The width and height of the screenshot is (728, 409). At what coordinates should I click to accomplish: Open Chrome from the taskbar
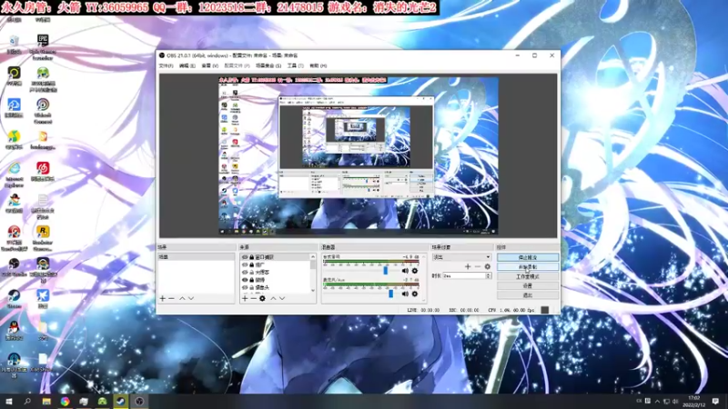pyautogui.click(x=65, y=401)
